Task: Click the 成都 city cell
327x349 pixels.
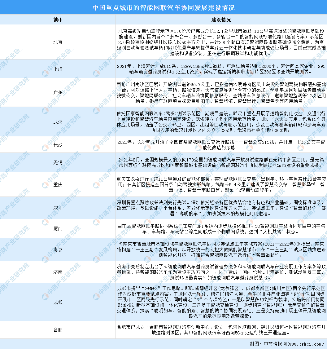Action: point(58,302)
